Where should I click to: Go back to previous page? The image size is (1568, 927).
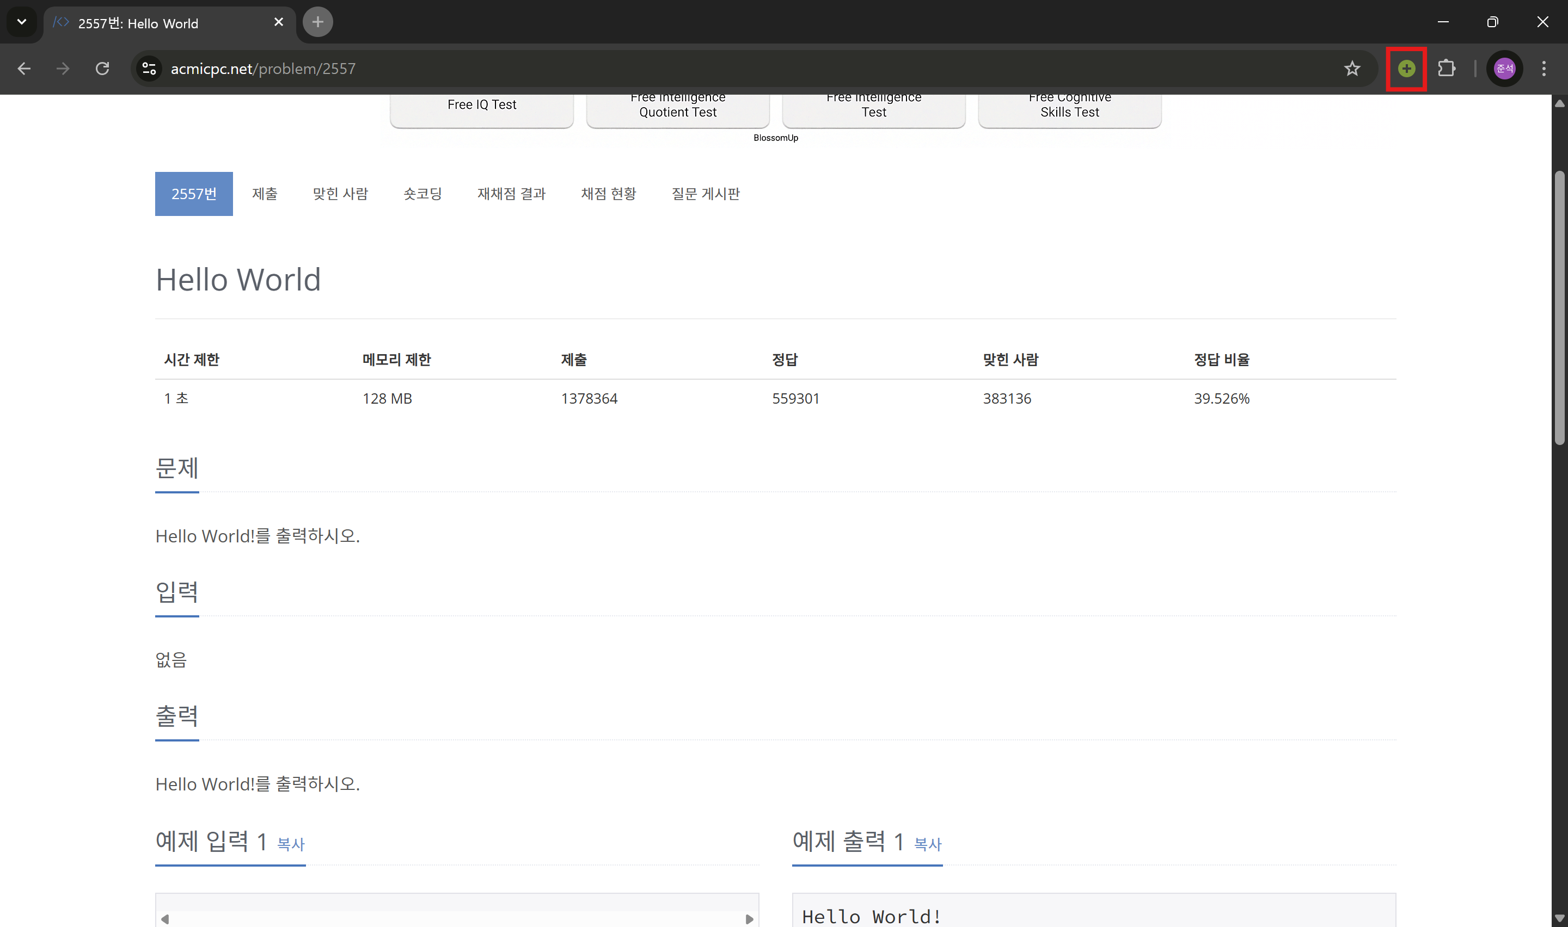point(24,69)
